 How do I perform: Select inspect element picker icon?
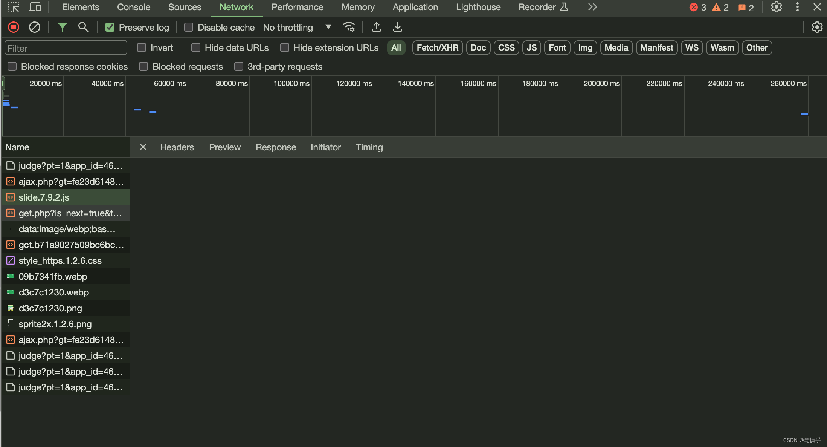click(x=14, y=7)
